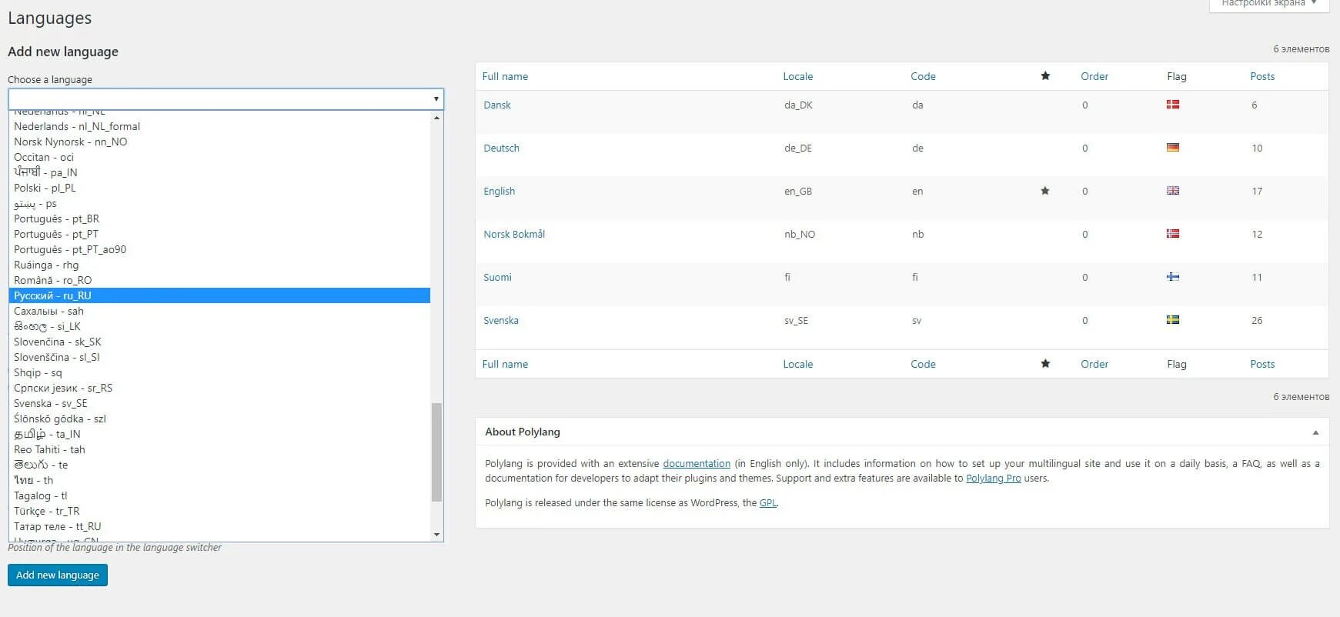Sort by Locale in top header

tap(798, 76)
